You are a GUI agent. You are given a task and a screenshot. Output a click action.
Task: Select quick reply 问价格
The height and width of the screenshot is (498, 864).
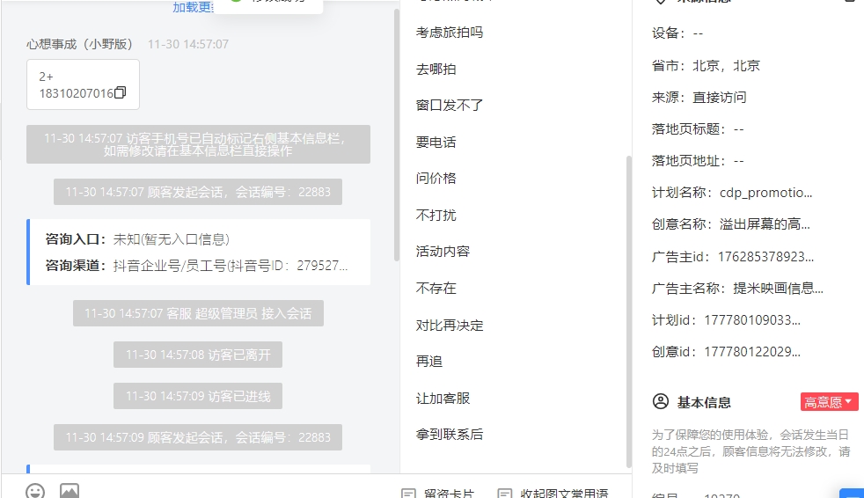436,179
